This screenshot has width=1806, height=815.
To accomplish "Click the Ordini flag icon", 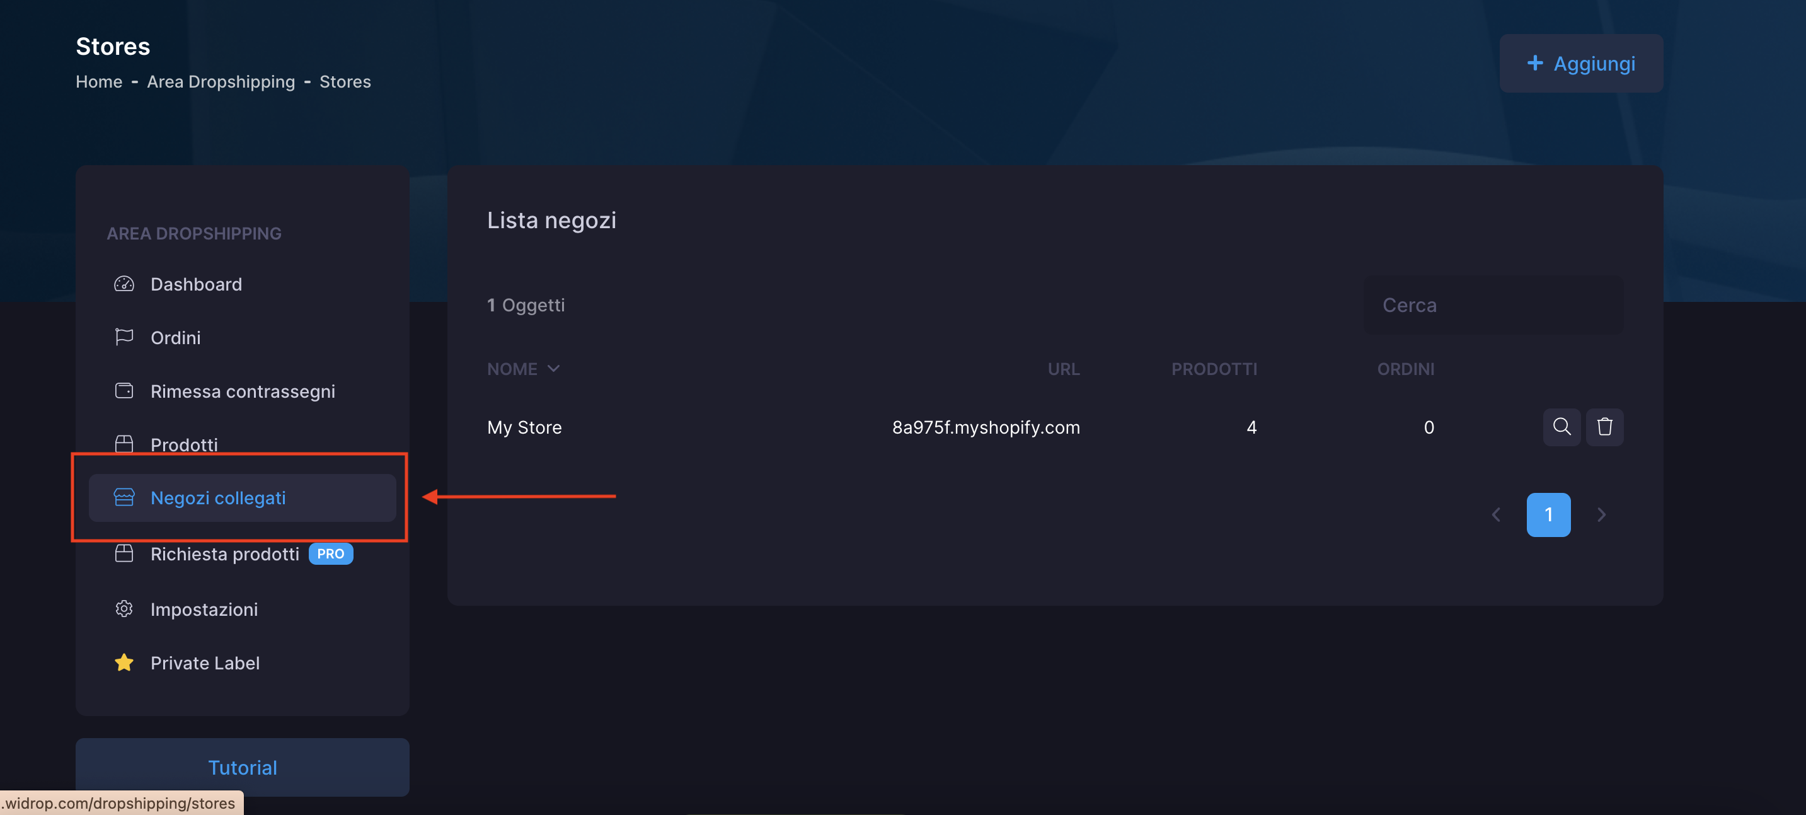I will coord(124,337).
